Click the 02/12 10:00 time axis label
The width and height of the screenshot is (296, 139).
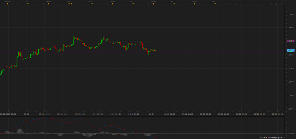pyautogui.click(x=80, y=114)
